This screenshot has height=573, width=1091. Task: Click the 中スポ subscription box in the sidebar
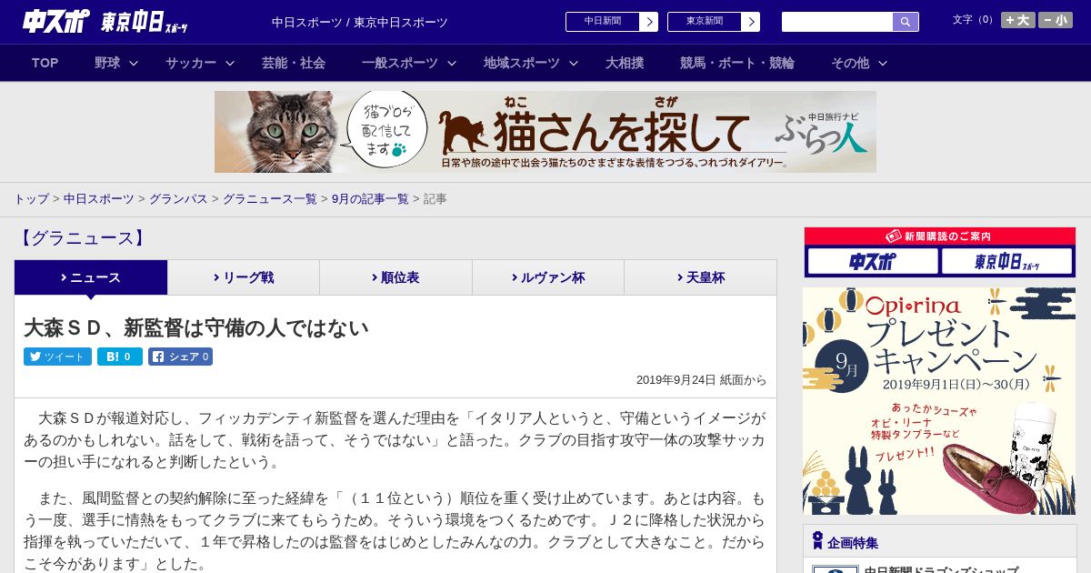[x=873, y=261]
